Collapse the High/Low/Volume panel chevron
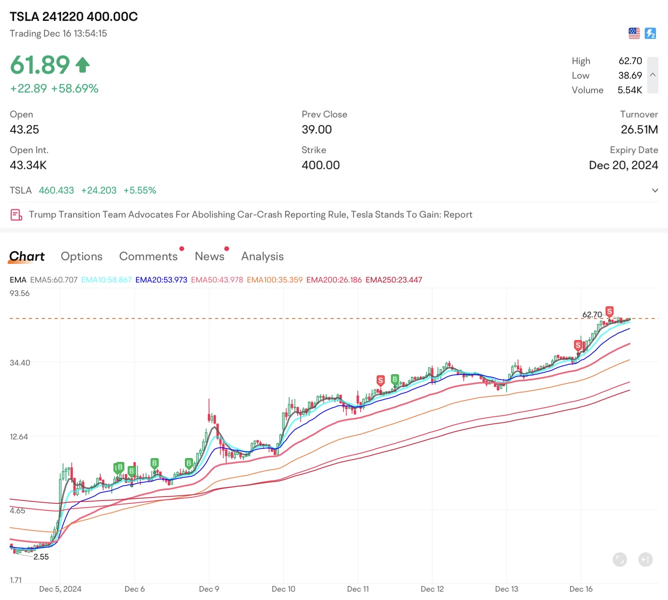 (653, 75)
